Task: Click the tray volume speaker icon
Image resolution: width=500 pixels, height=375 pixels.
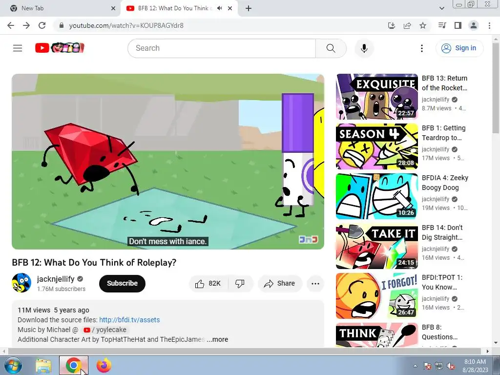Action: pyautogui.click(x=451, y=366)
